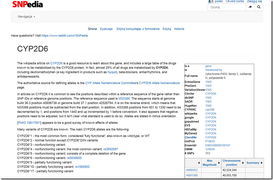Open HEFalMp CYP2D6 link
Image resolution: width=273 pixels, height=180 pixels.
[x=211, y=129]
